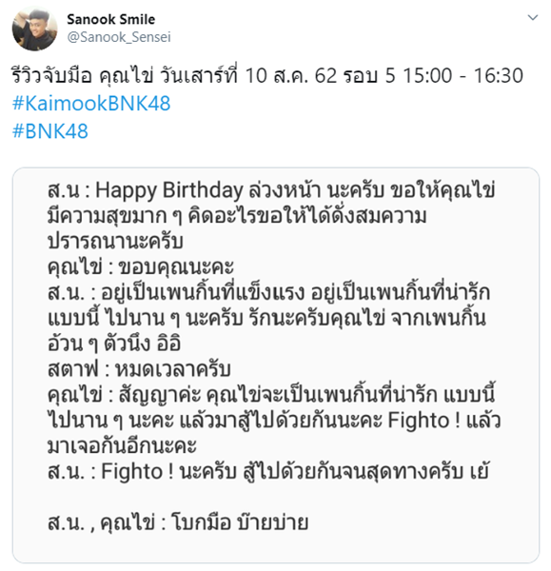
Task: Click the line starting คุณไข่ : สัญญาค่ะ
Action: [271, 394]
